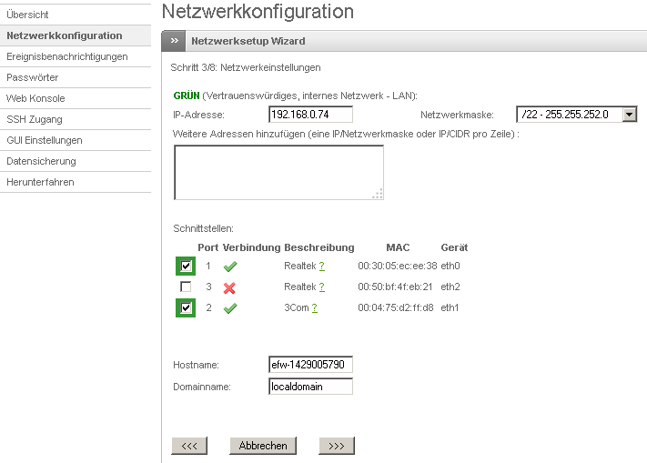Screen dimensions: 647x463
Task: Enable the eth2 interface checkbox
Action: 187,287
